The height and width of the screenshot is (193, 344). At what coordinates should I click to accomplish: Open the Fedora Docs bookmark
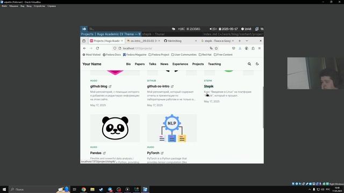point(112,55)
